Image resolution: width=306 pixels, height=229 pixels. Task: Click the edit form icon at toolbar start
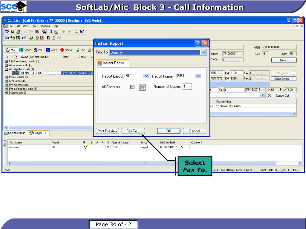(x=7, y=32)
